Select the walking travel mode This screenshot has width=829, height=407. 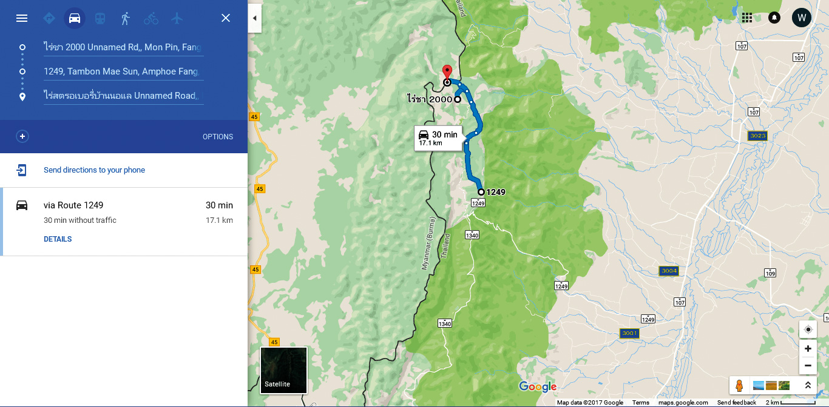126,18
